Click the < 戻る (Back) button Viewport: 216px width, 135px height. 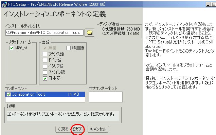[x=63, y=129]
